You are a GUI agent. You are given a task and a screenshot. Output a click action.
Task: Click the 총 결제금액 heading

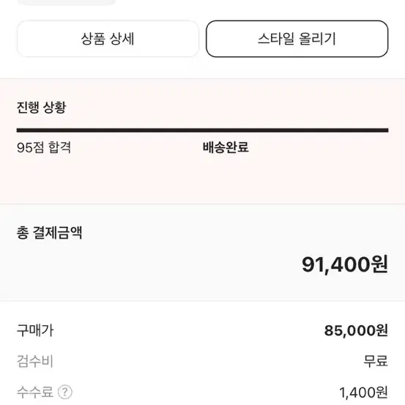click(x=49, y=232)
